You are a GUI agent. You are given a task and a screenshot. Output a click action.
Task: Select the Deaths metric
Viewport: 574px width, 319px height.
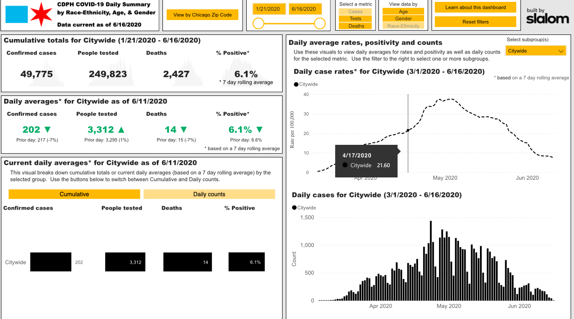pos(355,26)
